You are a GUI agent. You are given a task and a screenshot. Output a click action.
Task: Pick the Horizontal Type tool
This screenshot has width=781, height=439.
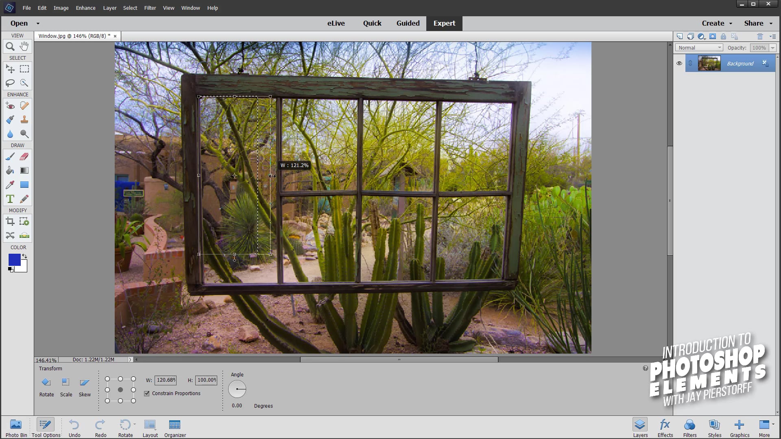[x=10, y=199]
